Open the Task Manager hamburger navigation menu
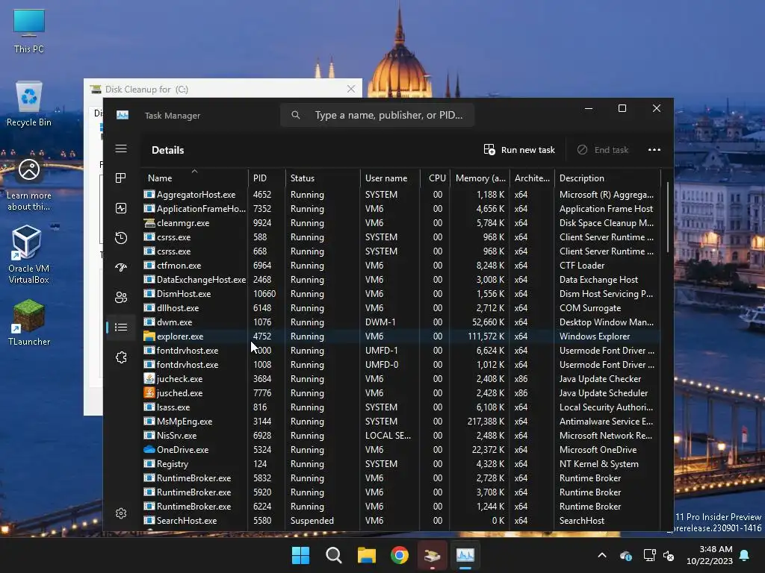 click(x=121, y=148)
